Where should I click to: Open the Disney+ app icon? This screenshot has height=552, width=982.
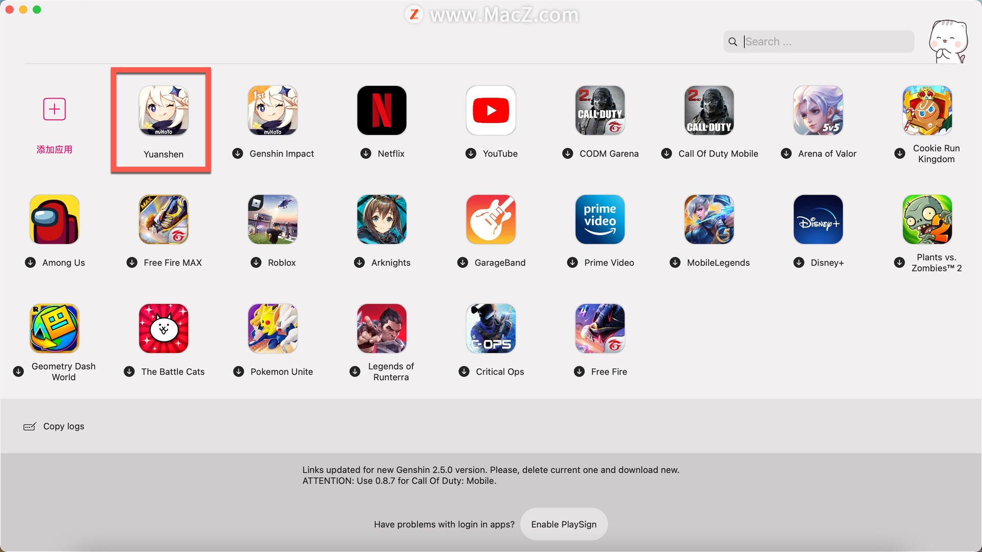click(x=818, y=219)
